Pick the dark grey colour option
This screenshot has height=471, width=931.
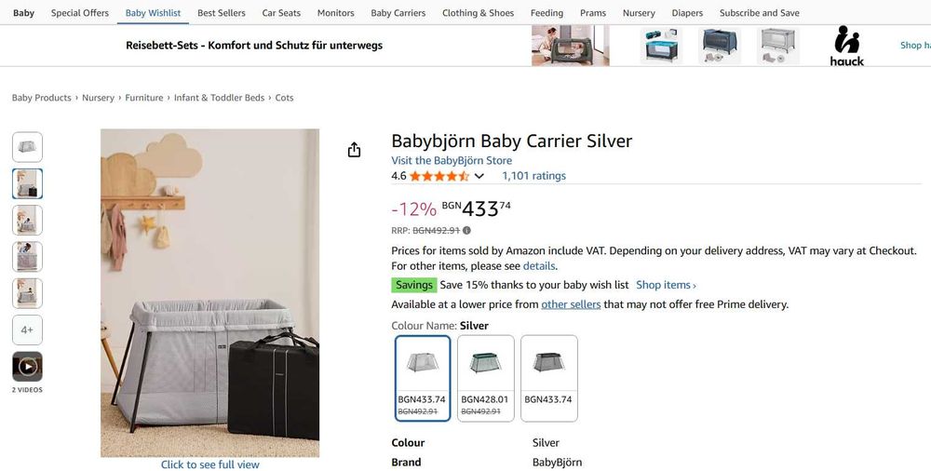click(x=548, y=377)
